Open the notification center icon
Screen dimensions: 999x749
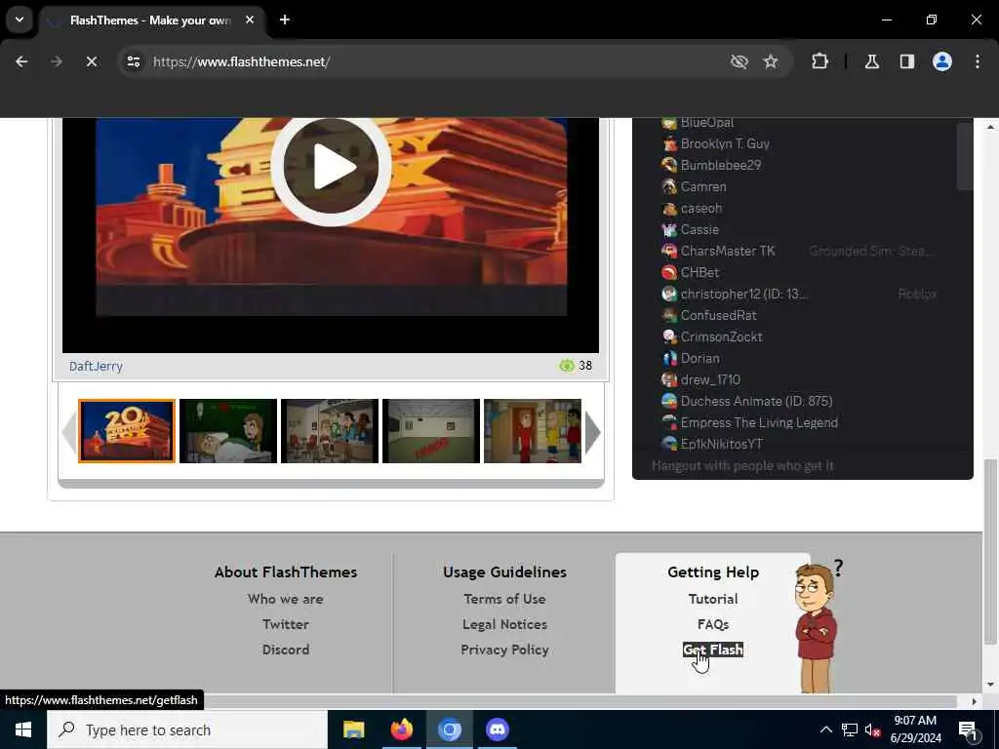pyautogui.click(x=969, y=730)
